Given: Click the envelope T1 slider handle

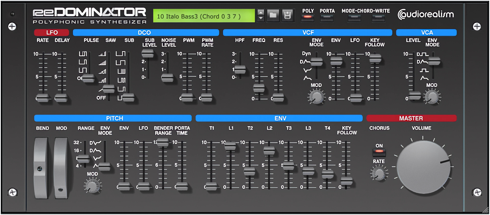Looking at the screenshot, I should 211,186.
